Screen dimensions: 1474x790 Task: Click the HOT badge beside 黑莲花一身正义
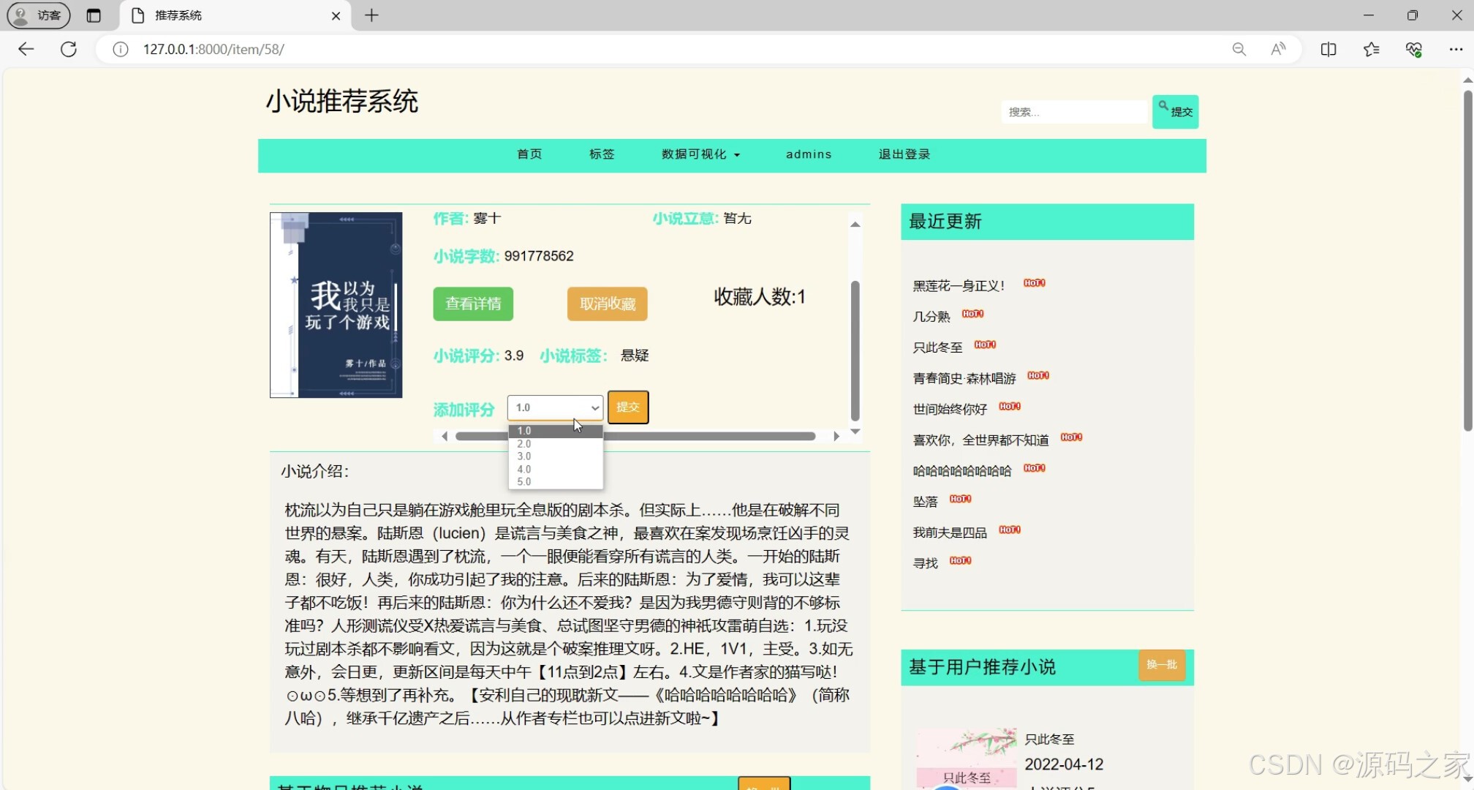[1034, 283]
